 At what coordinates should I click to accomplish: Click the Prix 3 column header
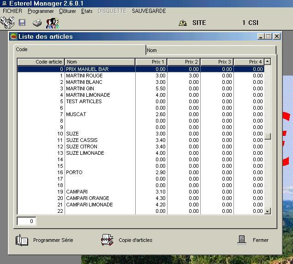pos(217,62)
